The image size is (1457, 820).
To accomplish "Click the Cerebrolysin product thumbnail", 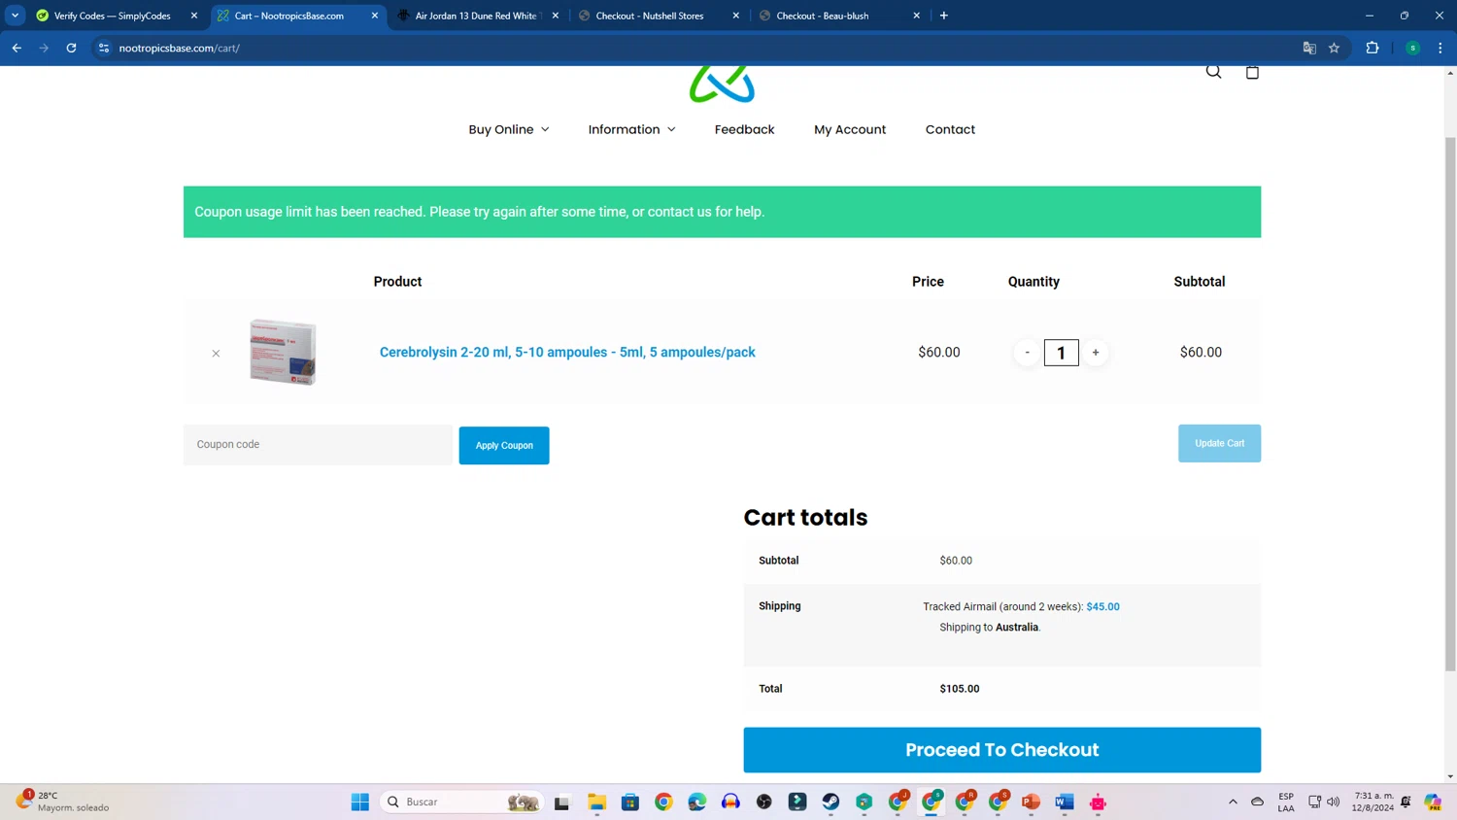I will 283,352.
